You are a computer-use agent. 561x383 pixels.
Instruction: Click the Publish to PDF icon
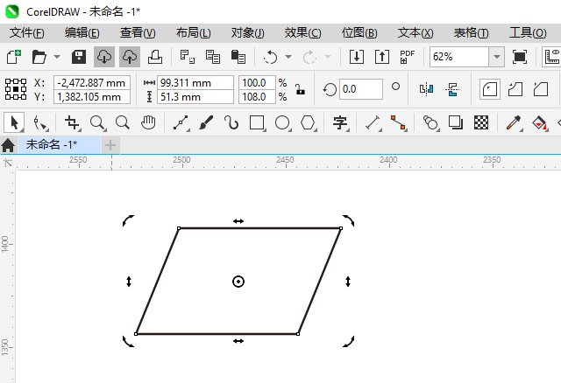pos(407,57)
